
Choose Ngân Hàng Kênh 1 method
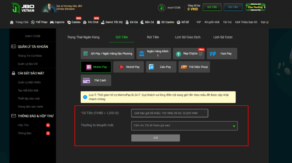coord(154,53)
